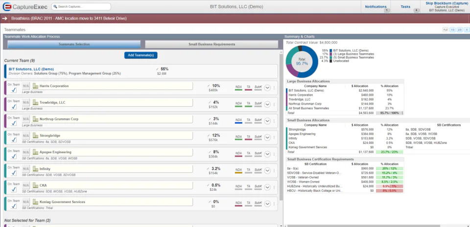Click the white arrow in the red capture bar
This screenshot has height=227, width=470.
4,19
